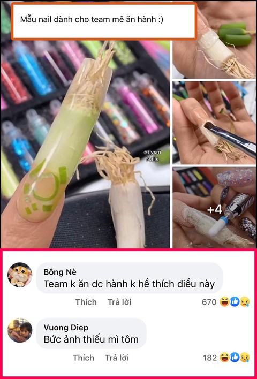The height and width of the screenshot is (379, 257).
Task: Click Bông Nè's cat avatar
Action: 20,275
